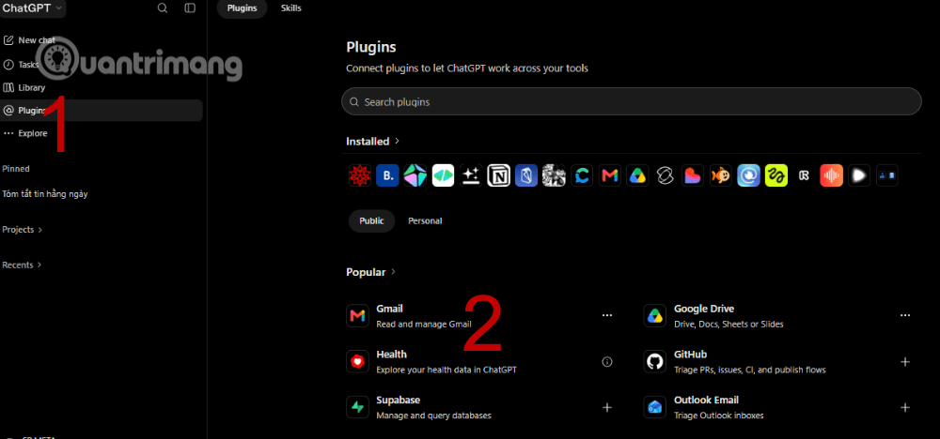Click the Google Drive logo in Popular list
Screen dimensions: 940x439
coord(654,316)
